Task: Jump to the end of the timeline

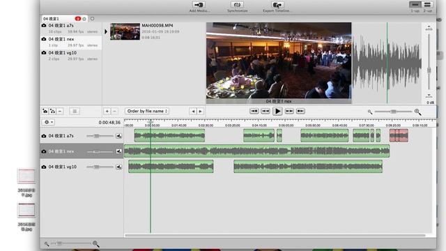Action: click(x=300, y=111)
